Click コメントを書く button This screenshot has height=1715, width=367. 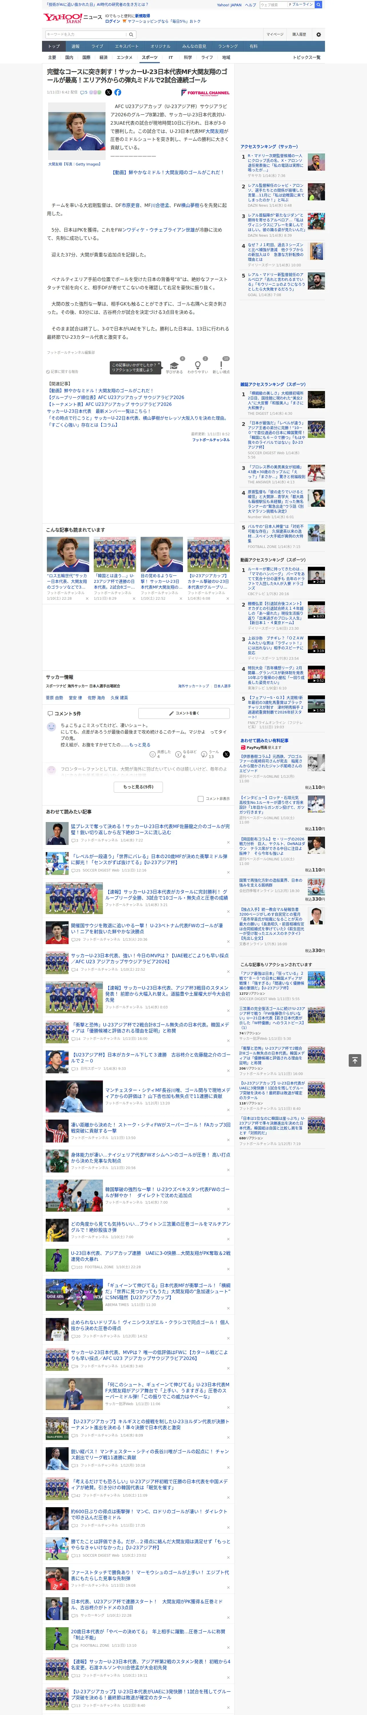(184, 713)
